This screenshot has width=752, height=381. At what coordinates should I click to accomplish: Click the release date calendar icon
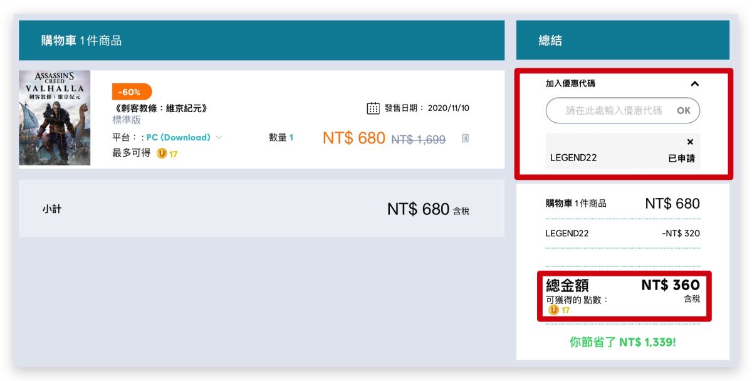(x=373, y=108)
